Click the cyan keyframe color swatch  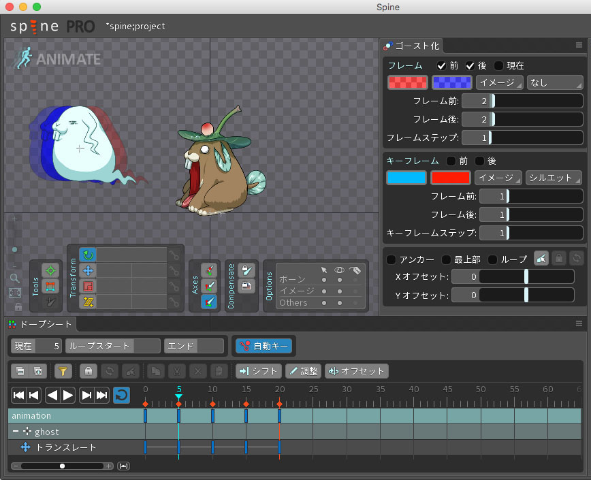[406, 178]
